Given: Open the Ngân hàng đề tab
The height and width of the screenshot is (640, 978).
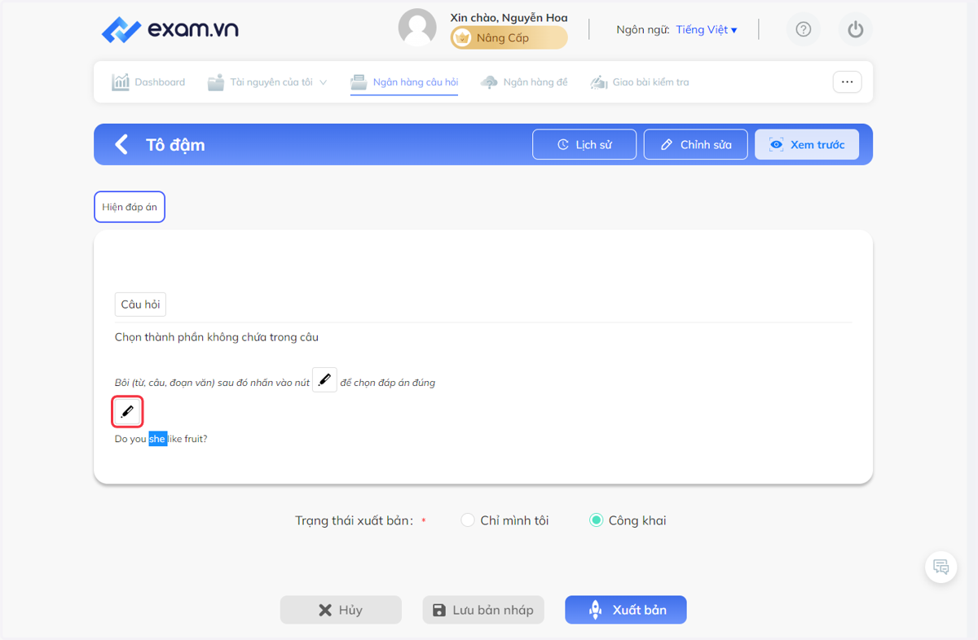Looking at the screenshot, I should pyautogui.click(x=524, y=82).
